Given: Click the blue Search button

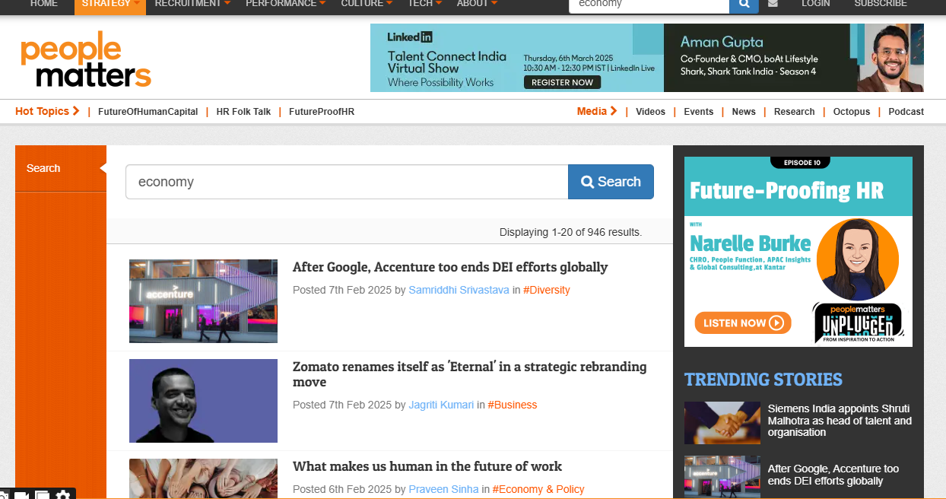Looking at the screenshot, I should pos(611,182).
